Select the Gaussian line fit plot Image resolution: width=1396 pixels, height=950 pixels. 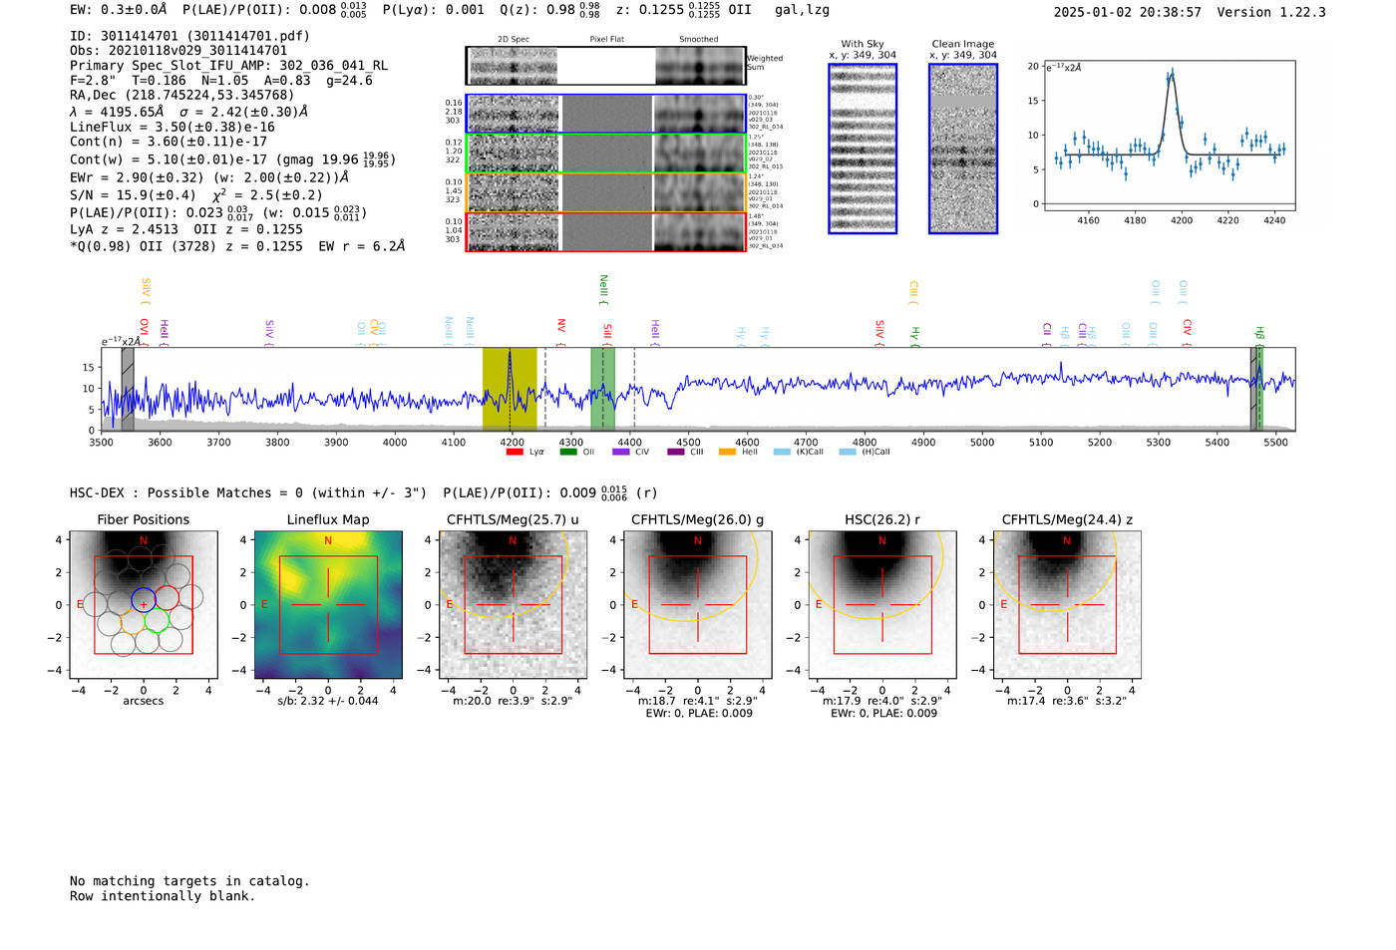coord(1169,137)
